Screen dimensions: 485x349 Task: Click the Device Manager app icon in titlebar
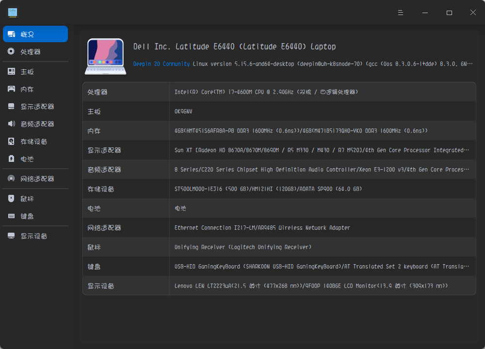[x=13, y=13]
